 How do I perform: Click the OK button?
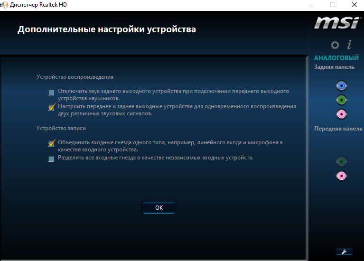pyautogui.click(x=159, y=207)
